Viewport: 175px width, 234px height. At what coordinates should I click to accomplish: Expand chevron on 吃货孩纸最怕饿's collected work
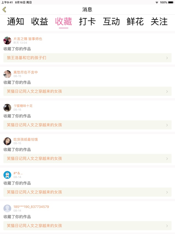click(x=167, y=159)
